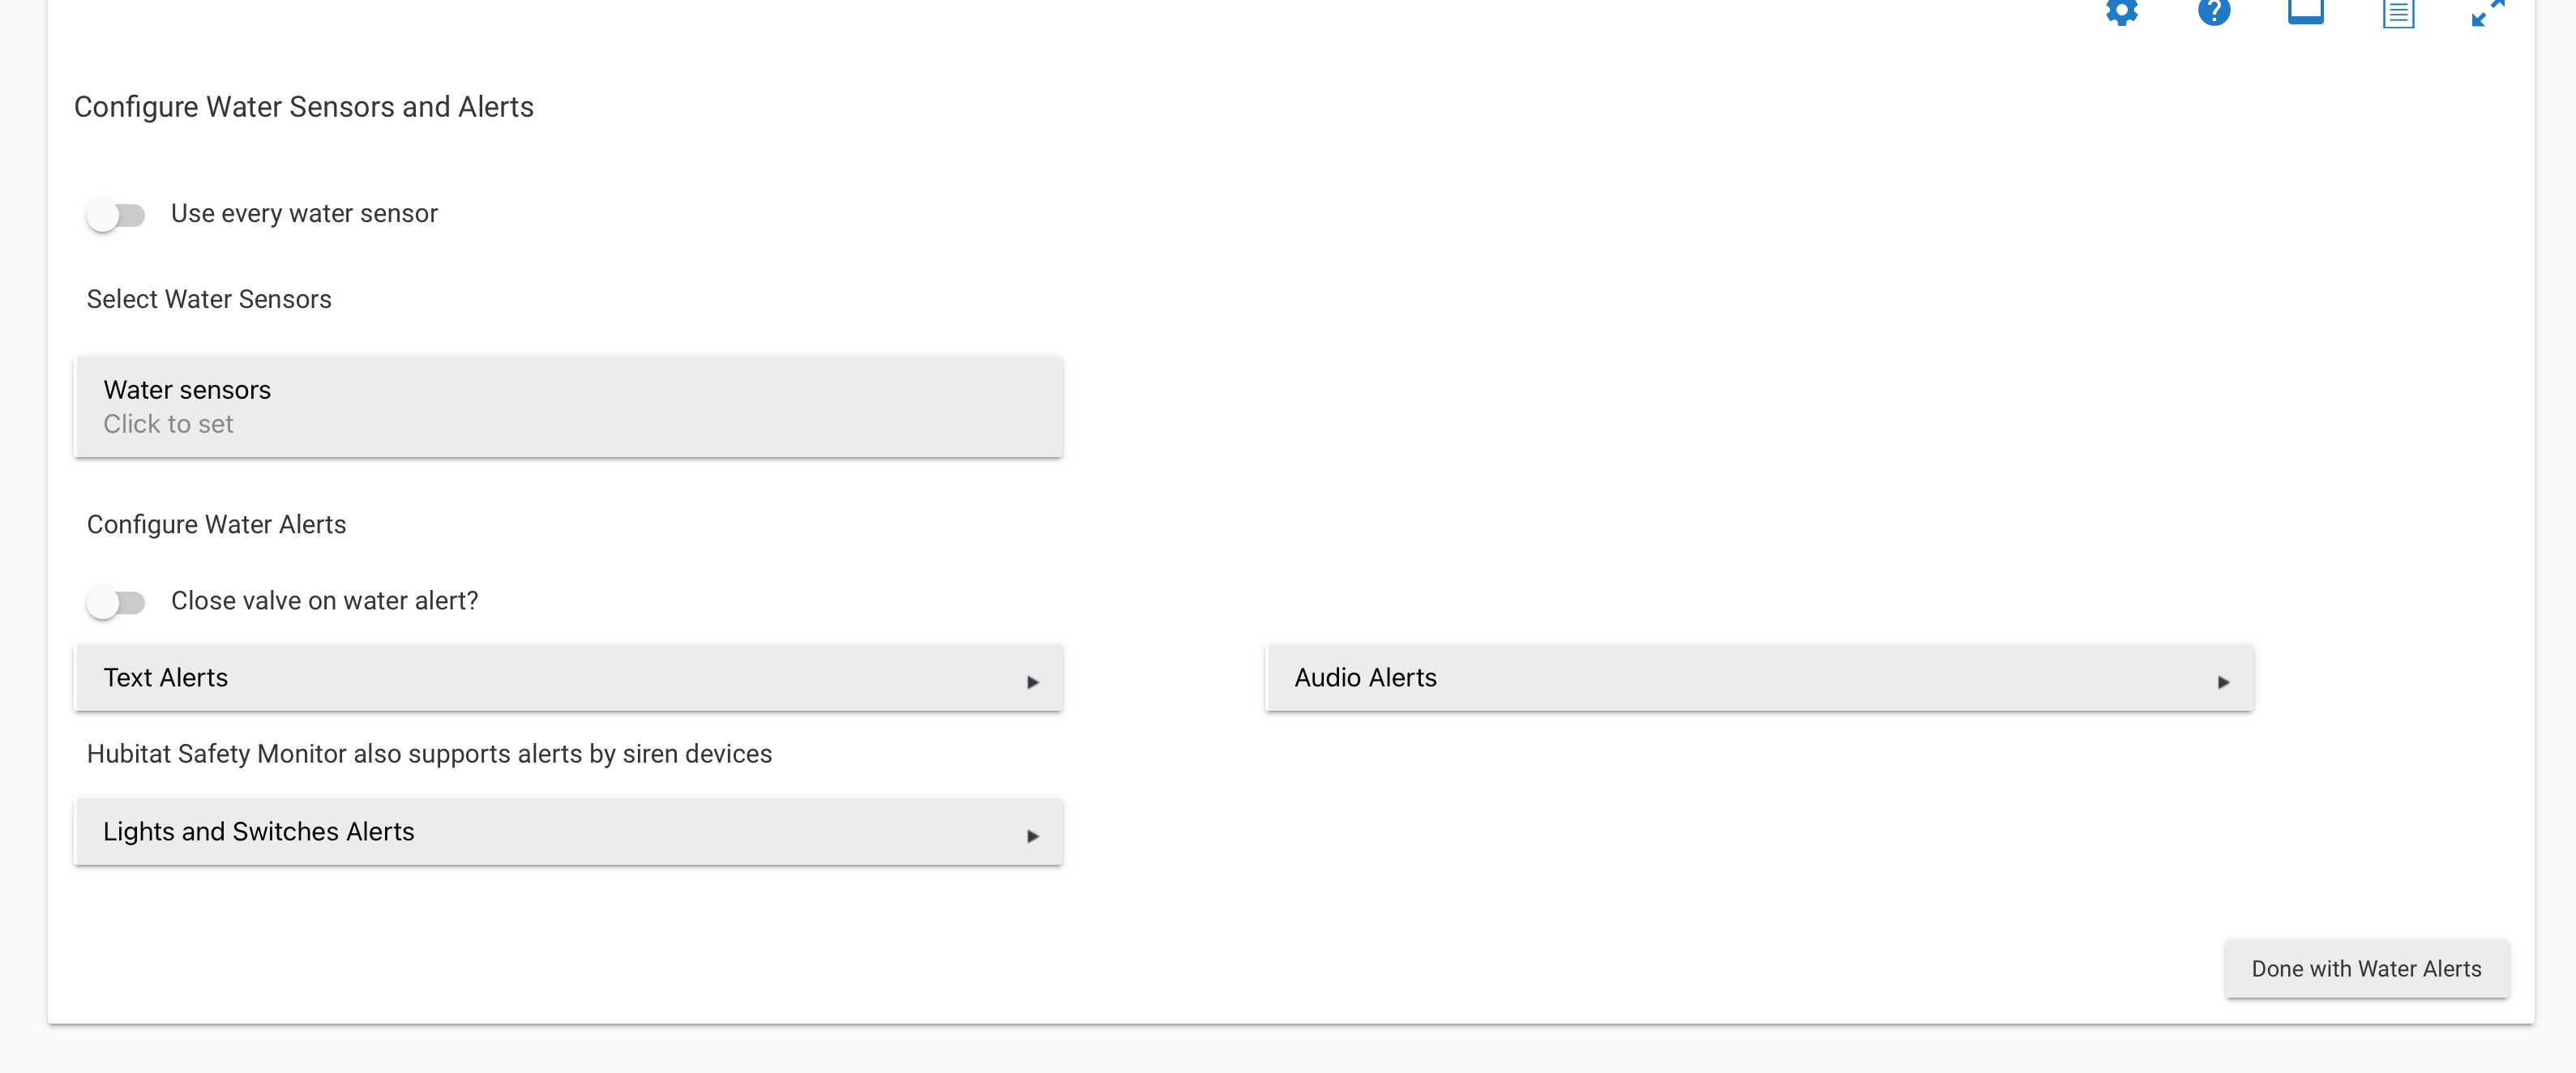This screenshot has height=1073, width=2576.
Task: Click Done with Water Alerts button
Action: [2366, 969]
